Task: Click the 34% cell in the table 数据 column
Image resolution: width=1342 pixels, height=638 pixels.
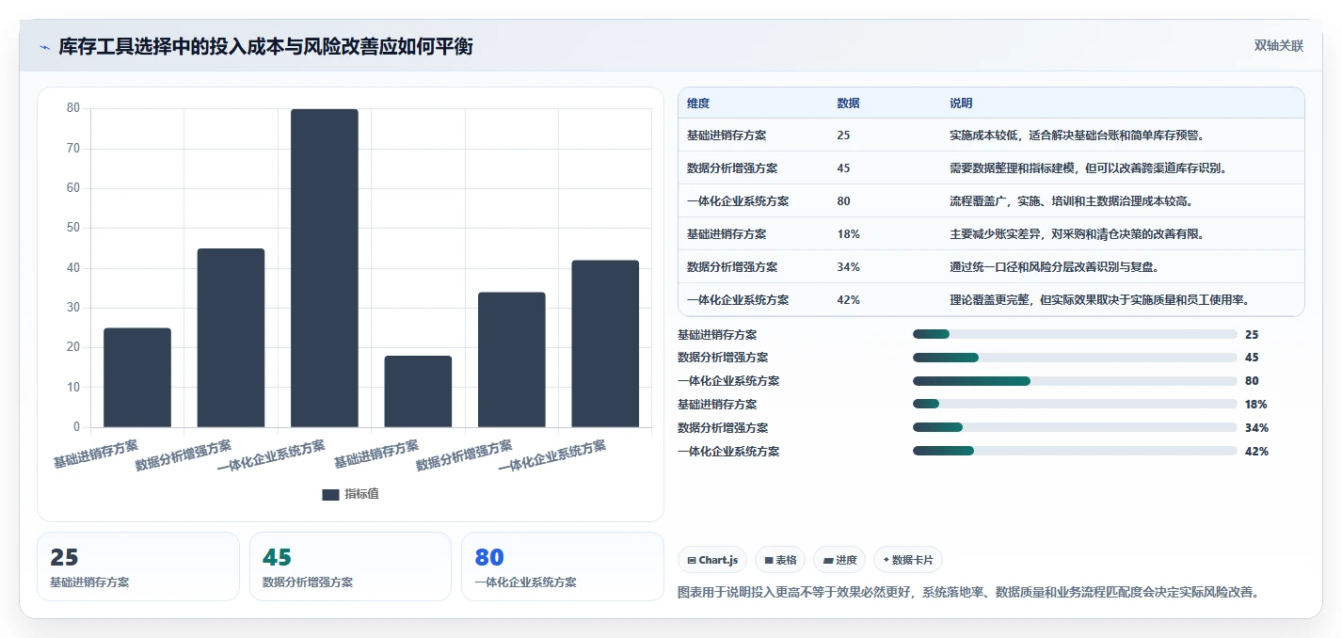Action: point(848,267)
